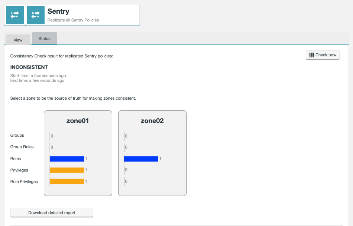Click the Groups row label
This screenshot has width=353, height=226.
[17, 135]
